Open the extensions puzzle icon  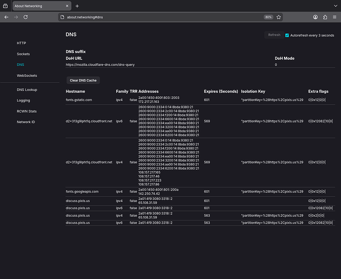click(325, 17)
